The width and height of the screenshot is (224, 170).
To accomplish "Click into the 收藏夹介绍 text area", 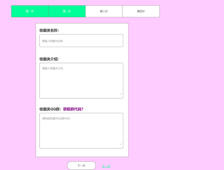I will coord(81,81).
